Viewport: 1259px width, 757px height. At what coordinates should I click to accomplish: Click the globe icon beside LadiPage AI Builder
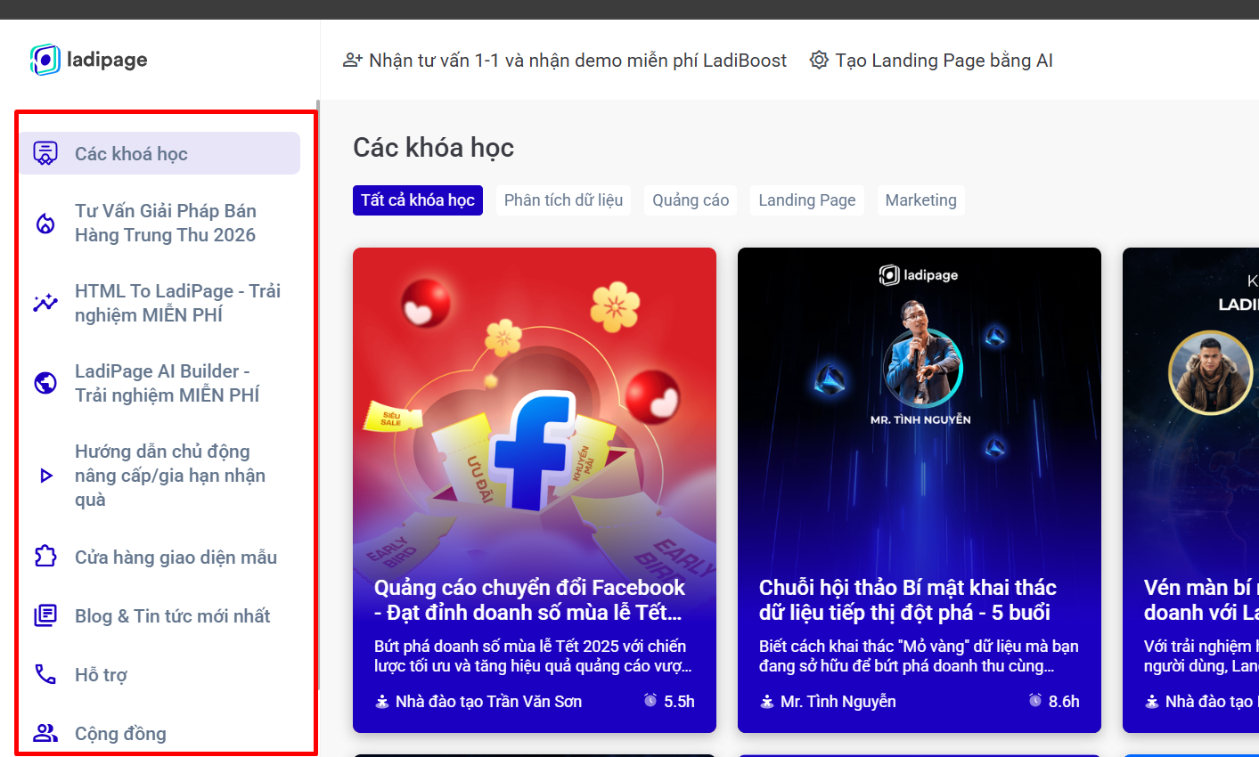coord(45,383)
